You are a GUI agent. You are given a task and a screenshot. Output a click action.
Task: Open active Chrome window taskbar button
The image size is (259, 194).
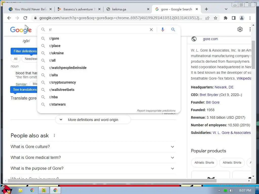55,190
